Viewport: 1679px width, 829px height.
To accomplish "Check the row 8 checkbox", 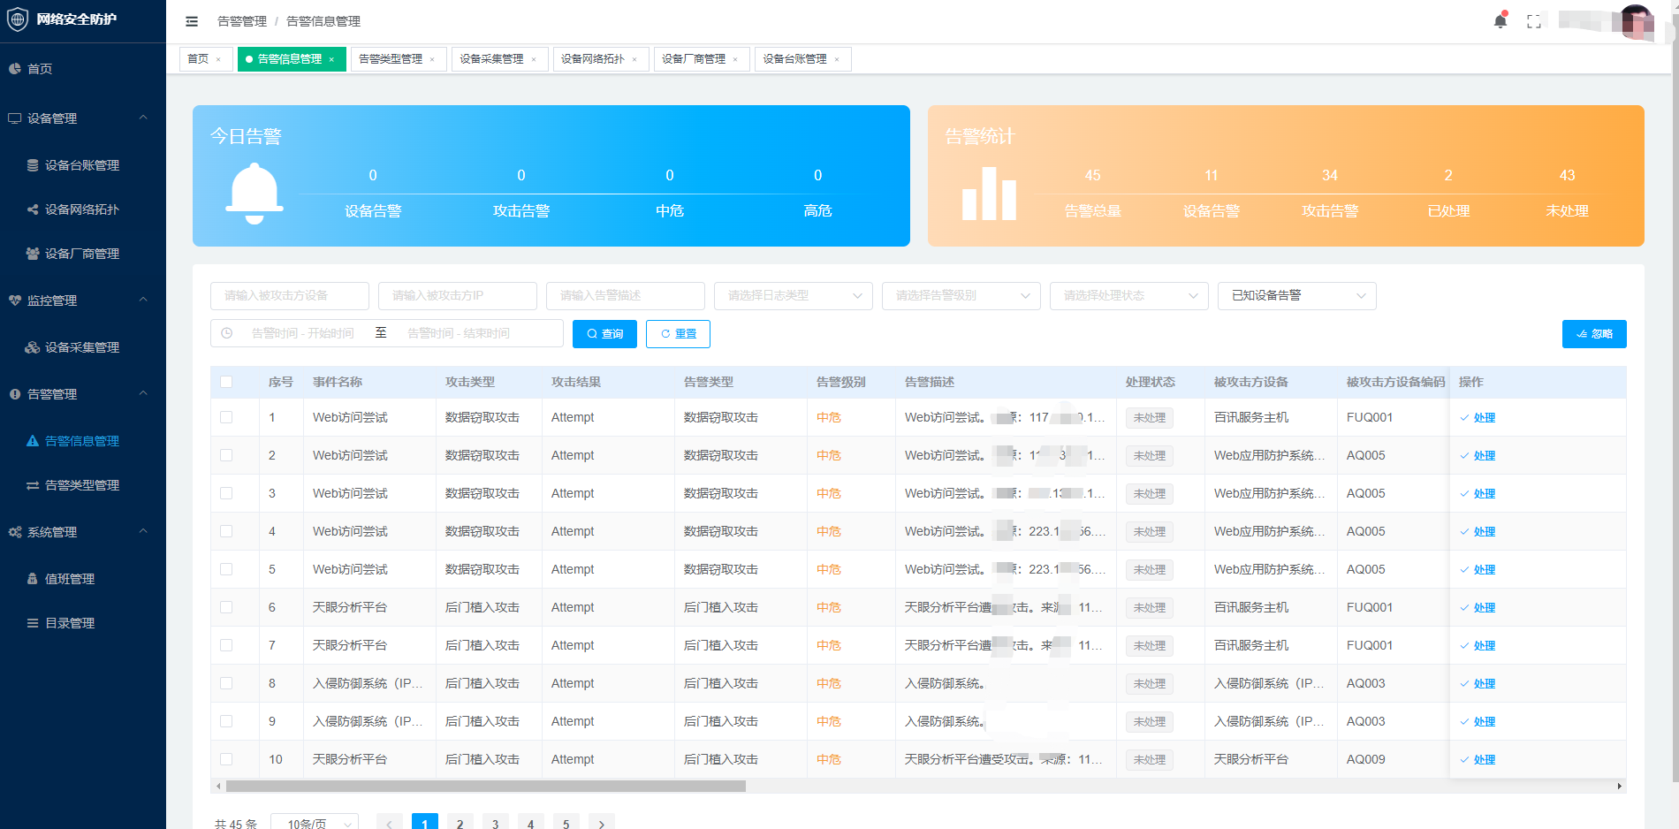I will (226, 683).
